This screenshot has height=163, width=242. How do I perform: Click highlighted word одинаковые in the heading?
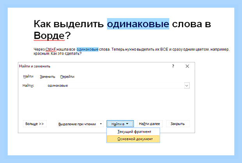point(138,24)
